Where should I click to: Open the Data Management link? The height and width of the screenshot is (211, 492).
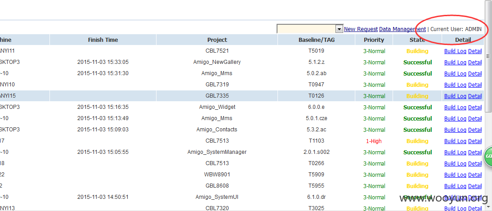click(403, 29)
